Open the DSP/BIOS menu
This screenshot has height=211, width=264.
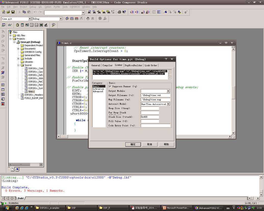click(x=75, y=7)
